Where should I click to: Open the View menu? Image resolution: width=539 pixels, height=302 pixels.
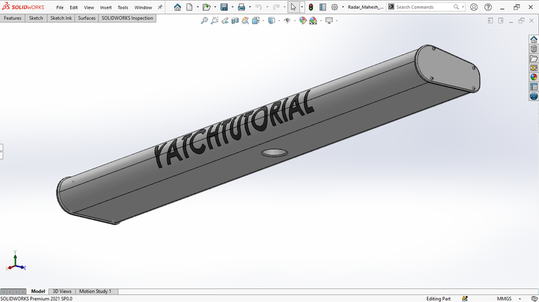[x=89, y=7]
